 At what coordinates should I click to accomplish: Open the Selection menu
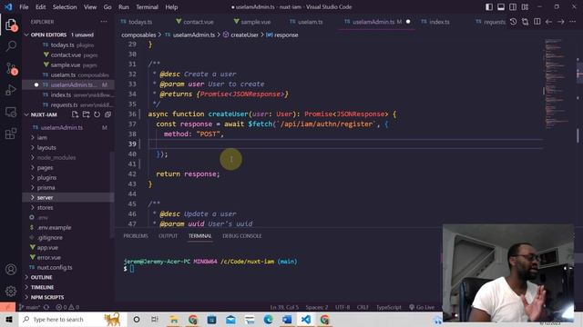click(x=65, y=6)
